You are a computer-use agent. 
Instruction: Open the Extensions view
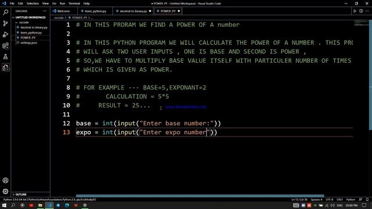(5, 45)
